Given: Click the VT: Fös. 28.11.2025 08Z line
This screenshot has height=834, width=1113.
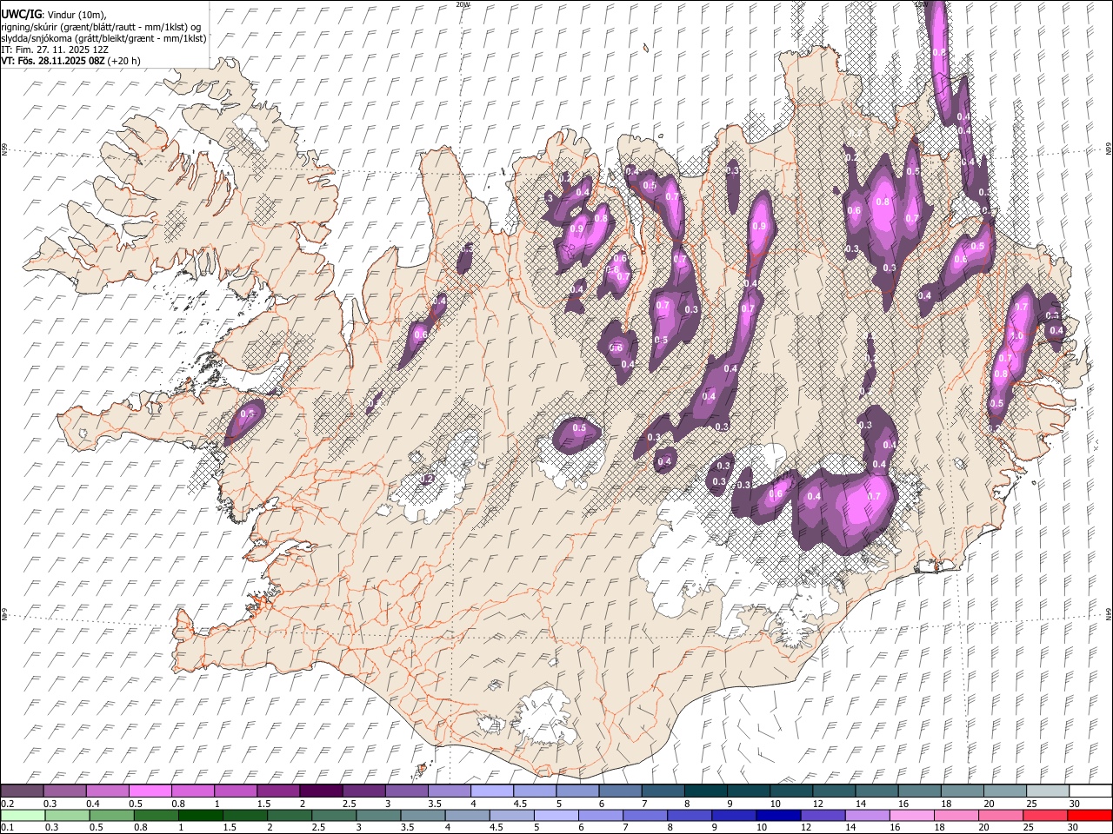Looking at the screenshot, I should pyautogui.click(x=70, y=61).
